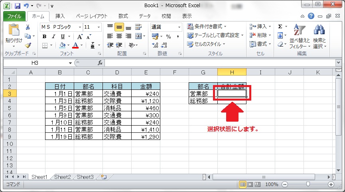Click Delete cells (削除) button
The height and width of the screenshot is (192, 345).
coord(260,35)
